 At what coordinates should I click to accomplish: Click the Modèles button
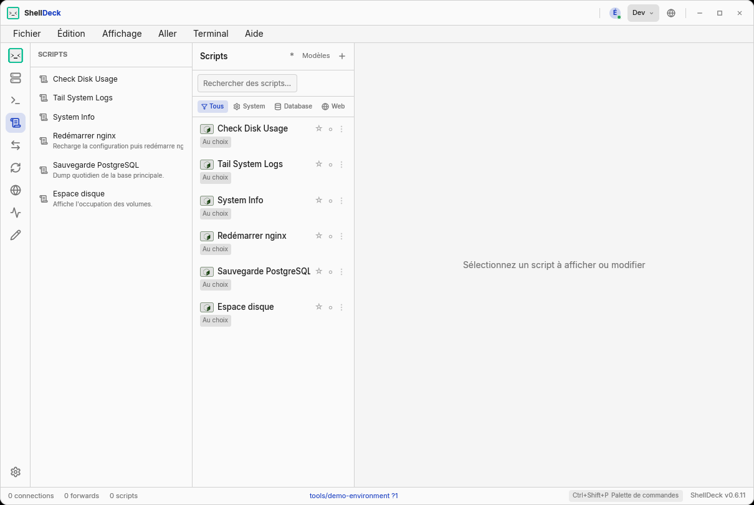click(x=316, y=55)
